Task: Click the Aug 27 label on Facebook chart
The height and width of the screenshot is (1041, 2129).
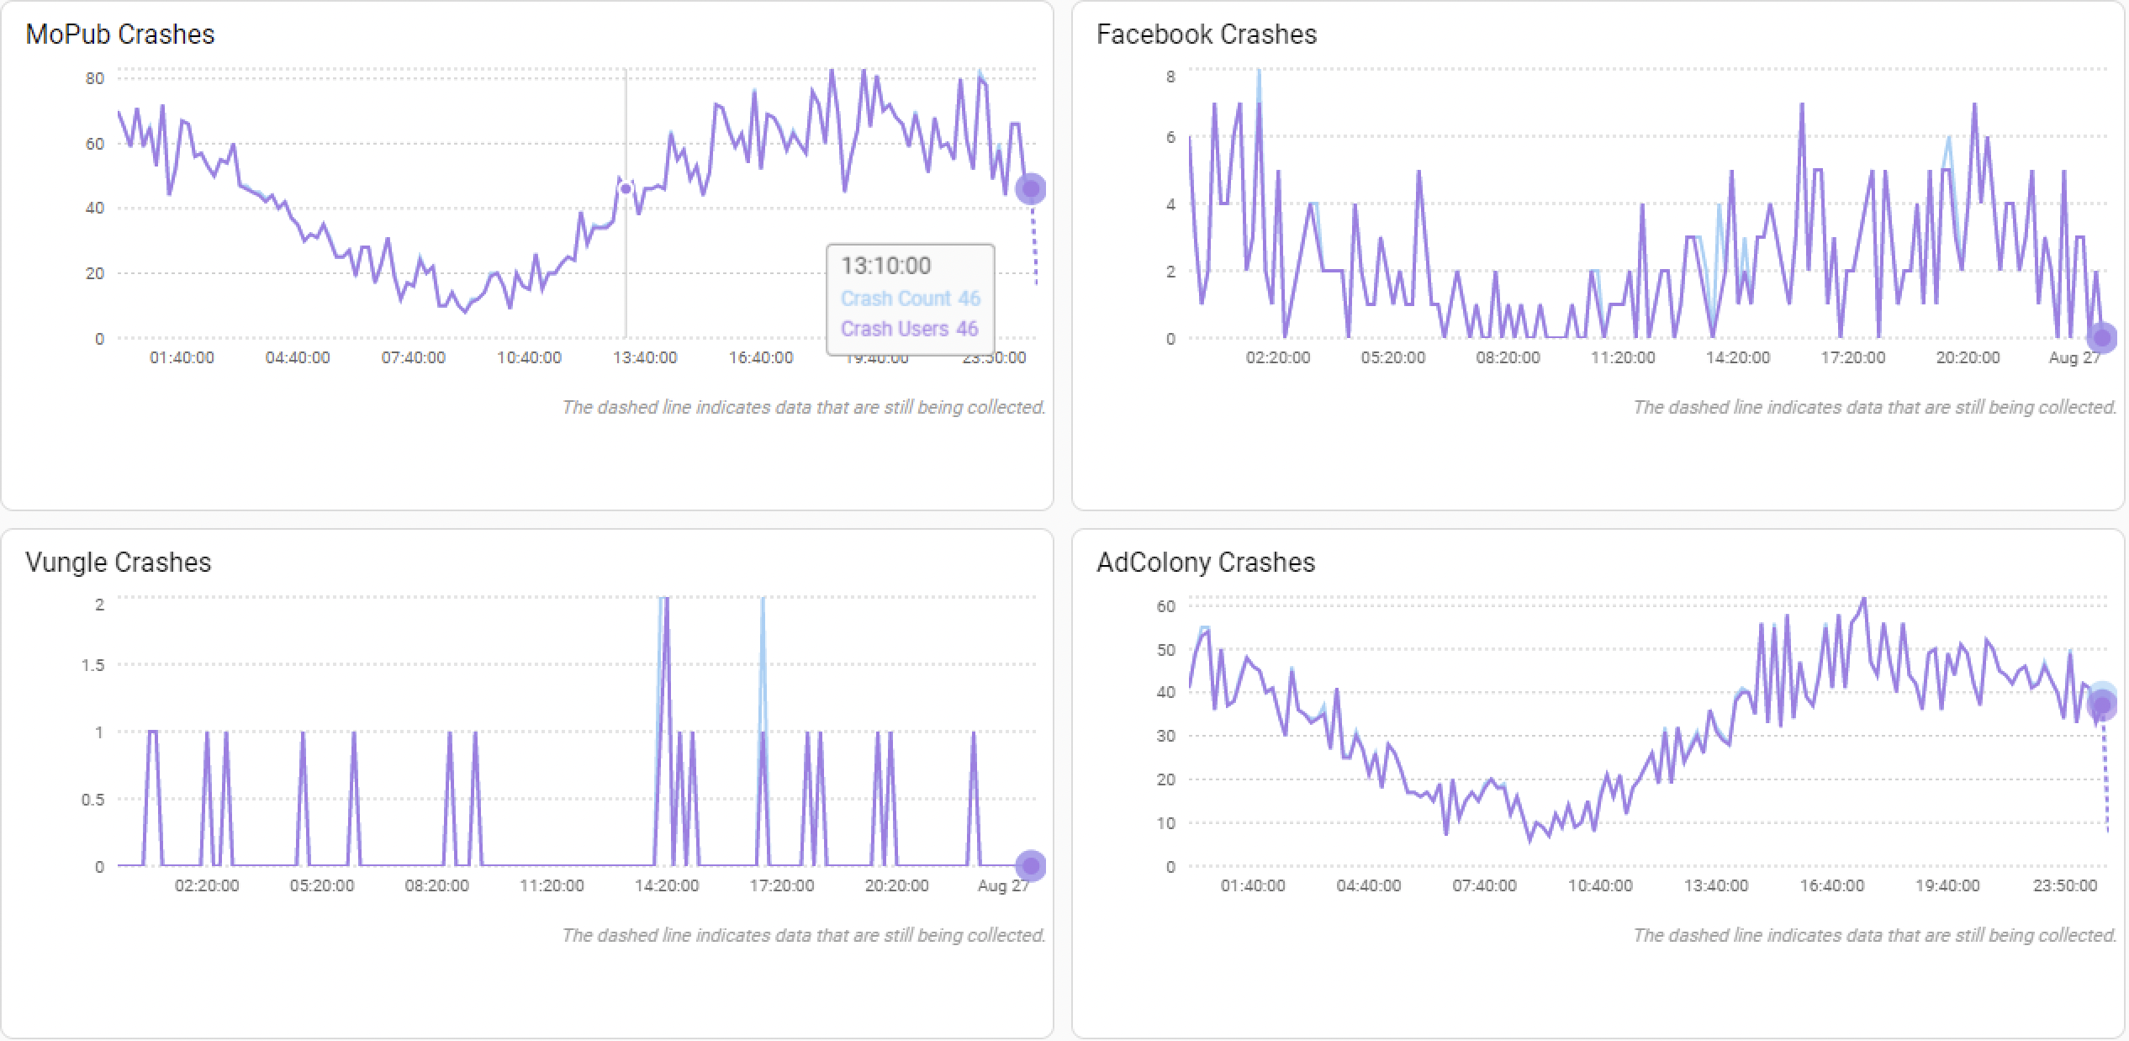Action: click(x=2075, y=358)
